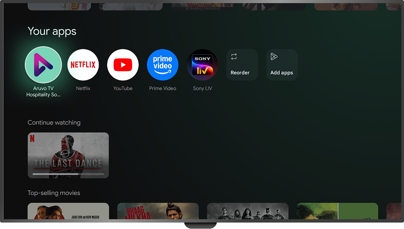The image size is (404, 229).
Task: Select the Justice League superheroes movie thumbnail
Action: coord(248,211)
